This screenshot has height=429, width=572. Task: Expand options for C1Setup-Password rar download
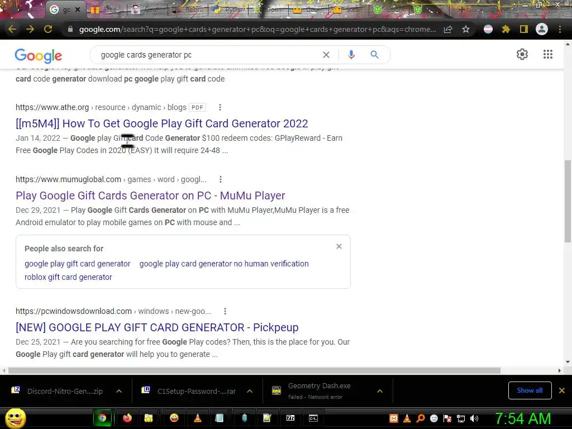tap(250, 391)
